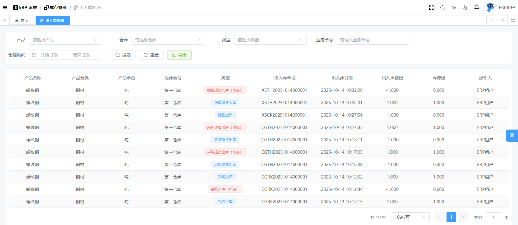Expand the product selection dropdown
Screen dimensions: 518x225
(x=65, y=40)
